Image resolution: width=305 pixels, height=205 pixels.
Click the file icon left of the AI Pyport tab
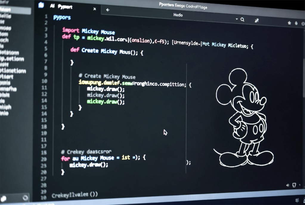(41, 5)
